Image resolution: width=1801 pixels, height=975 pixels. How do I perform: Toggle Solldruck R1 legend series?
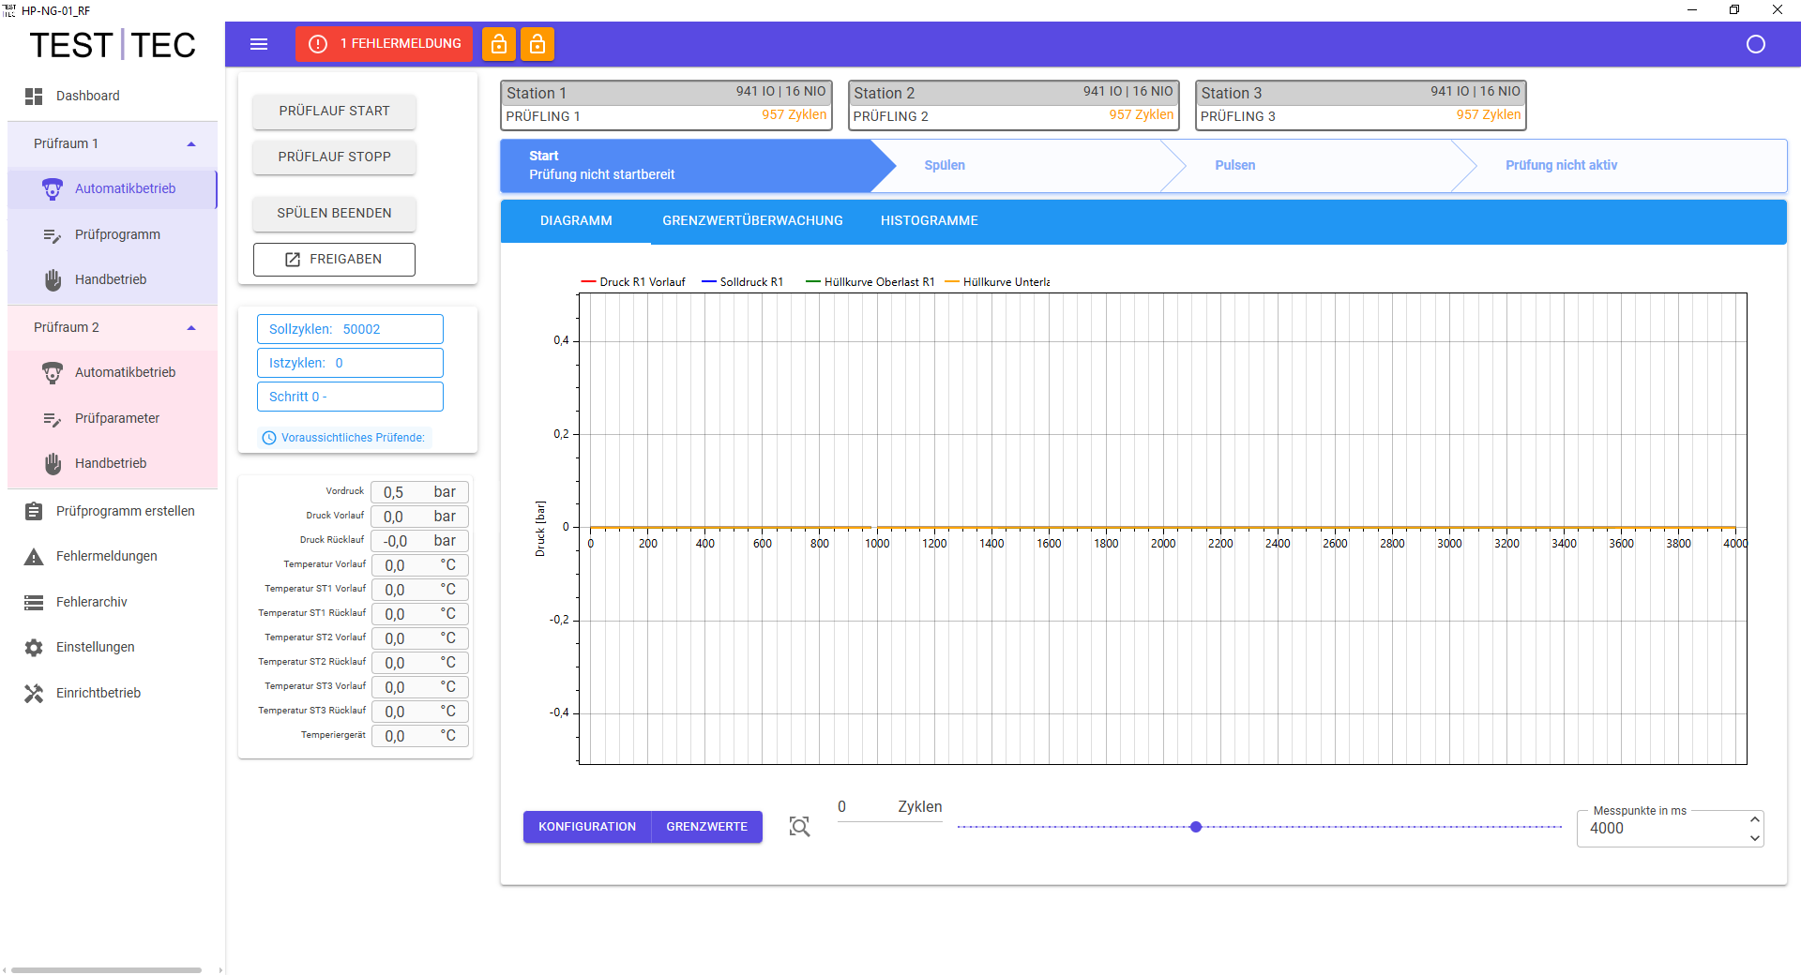[743, 282]
